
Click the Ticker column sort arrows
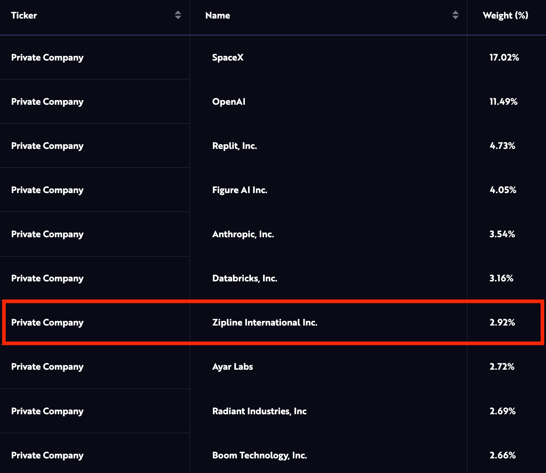[178, 15]
